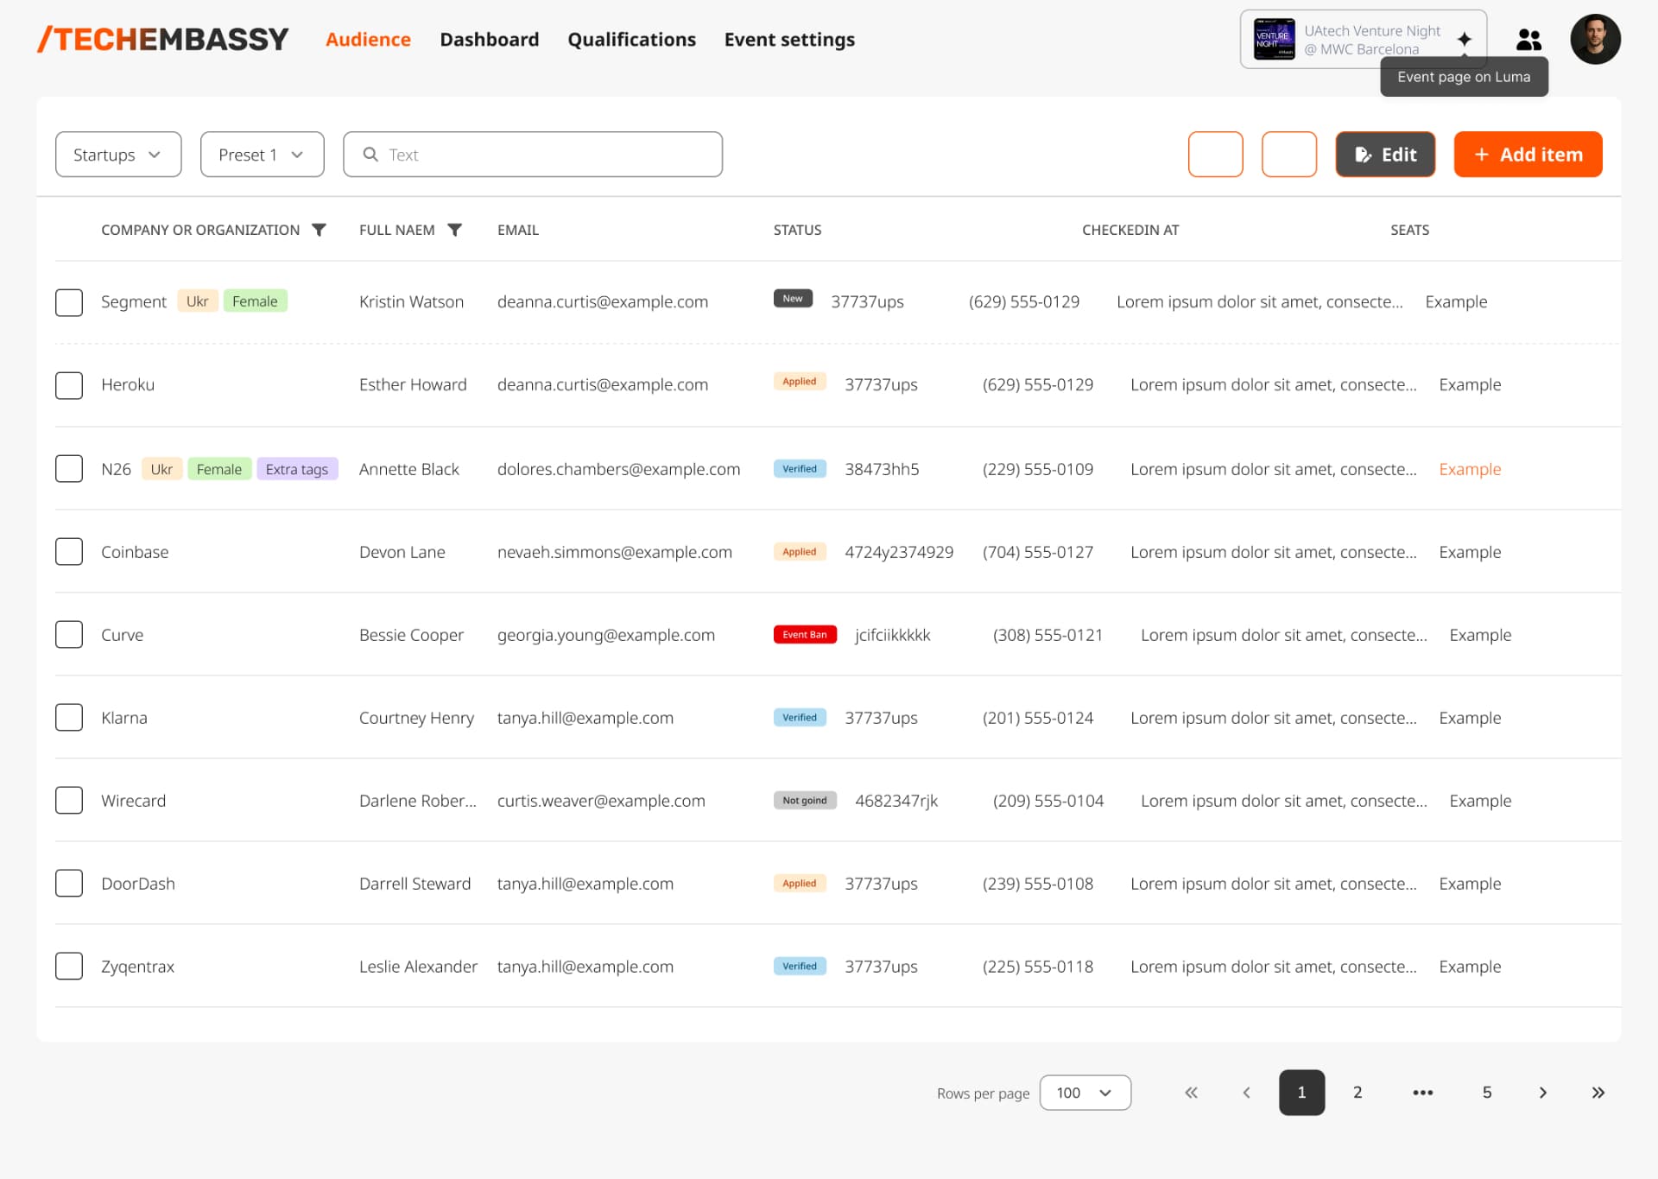The height and width of the screenshot is (1179, 1658).
Task: Click the Status column header
Action: 797,230
